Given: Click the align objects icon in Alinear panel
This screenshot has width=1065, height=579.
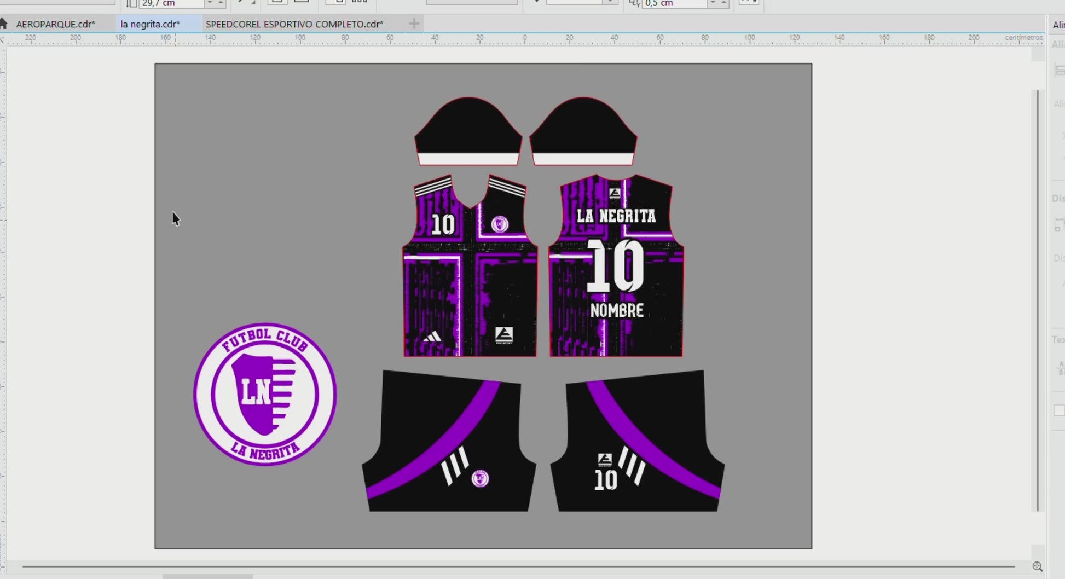Looking at the screenshot, I should [1059, 70].
